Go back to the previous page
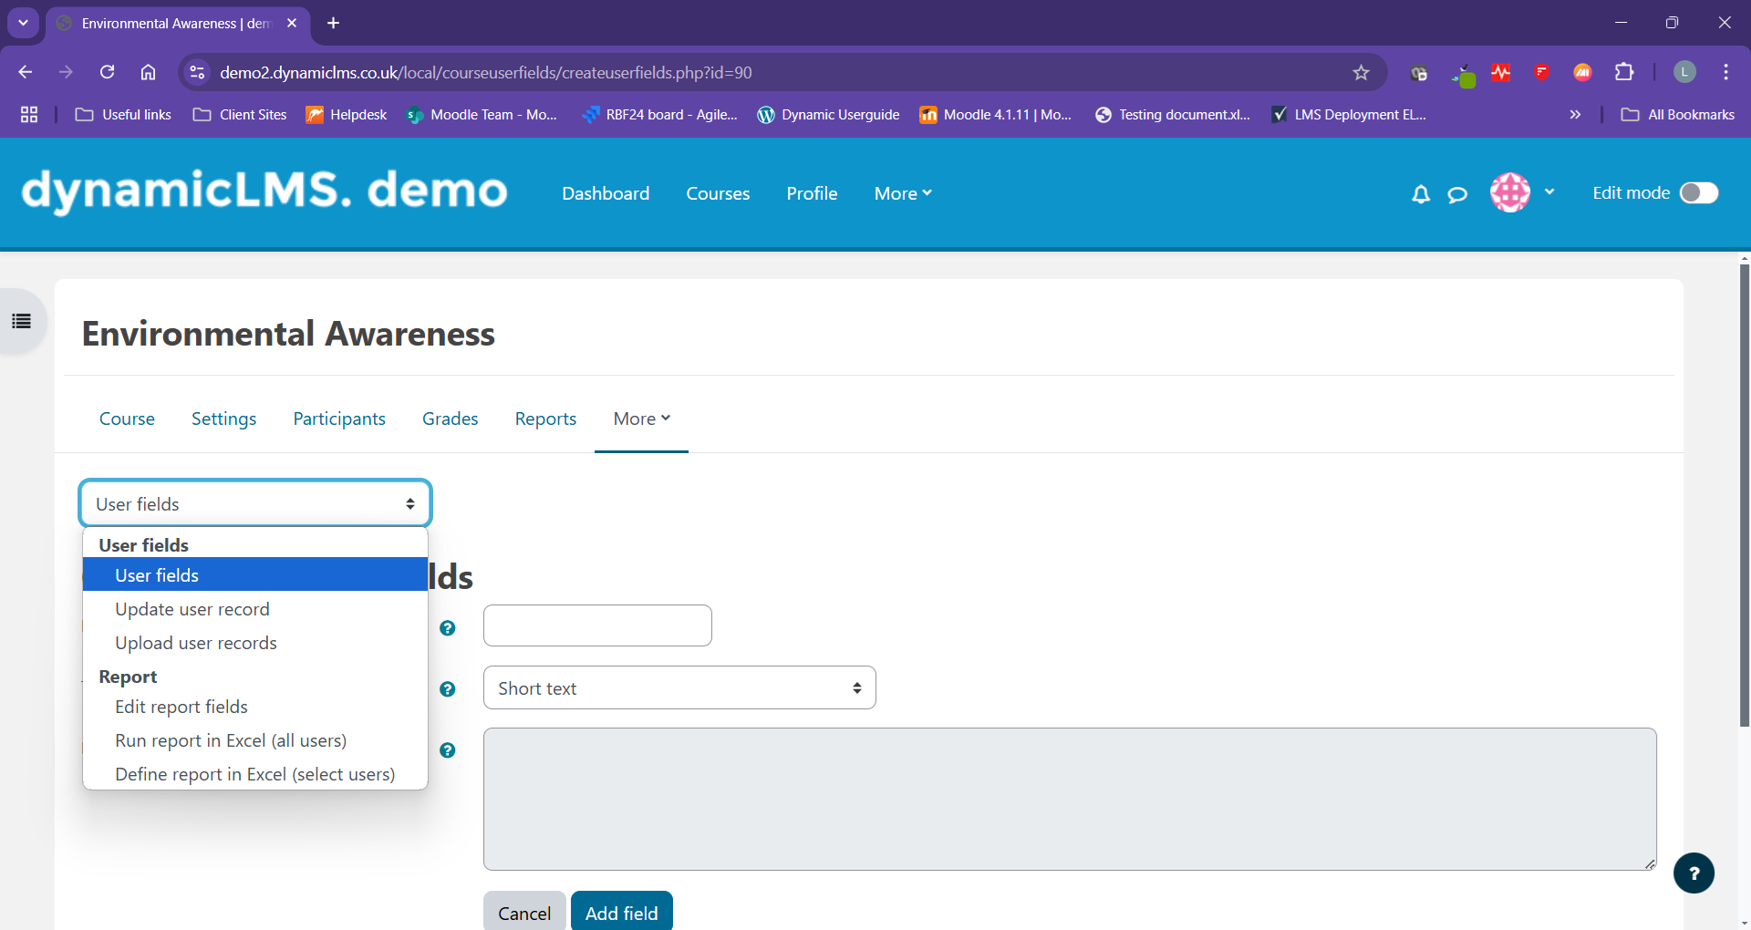1751x930 pixels. pos(26,72)
